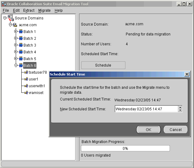Click the Batch Migration Progress bar
This screenshot has width=194, height=168.
[125, 148]
